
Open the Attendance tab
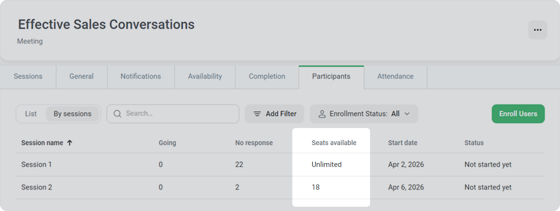pyautogui.click(x=395, y=76)
